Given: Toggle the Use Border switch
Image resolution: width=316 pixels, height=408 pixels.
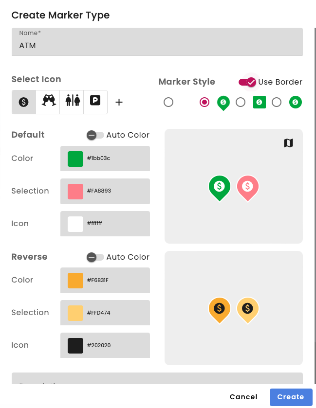Looking at the screenshot, I should 247,82.
